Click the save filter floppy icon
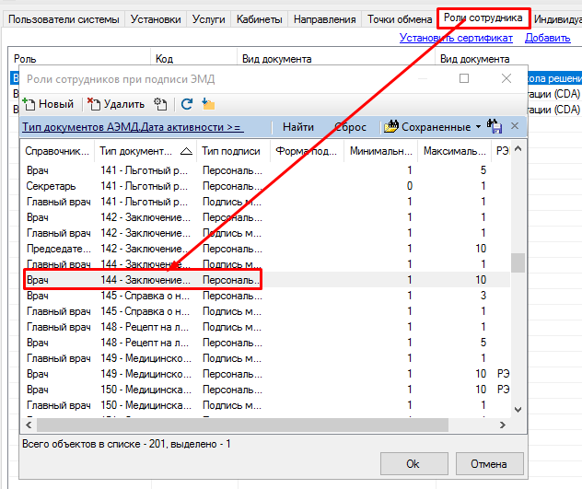Image resolution: width=582 pixels, height=489 pixels. click(x=495, y=127)
